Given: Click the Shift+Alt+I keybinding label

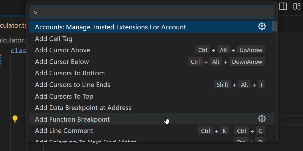Looking at the screenshot, I should [x=239, y=85].
